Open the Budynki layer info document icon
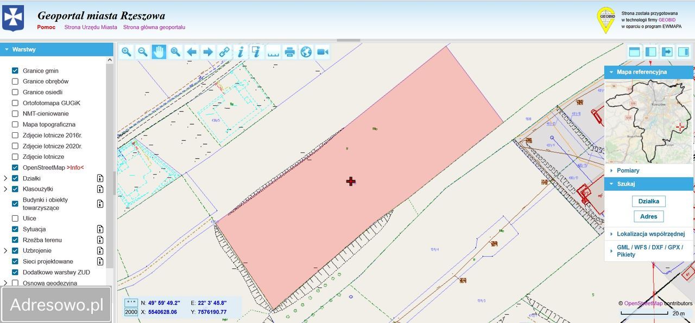Screen dimensions: 695x323 100,204
